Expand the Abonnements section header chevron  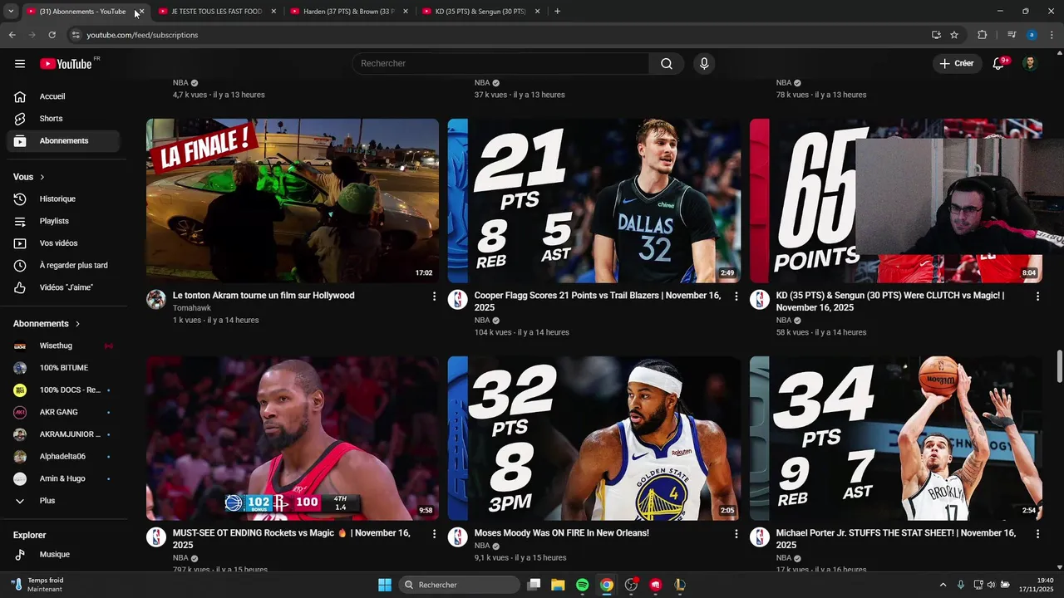(78, 324)
